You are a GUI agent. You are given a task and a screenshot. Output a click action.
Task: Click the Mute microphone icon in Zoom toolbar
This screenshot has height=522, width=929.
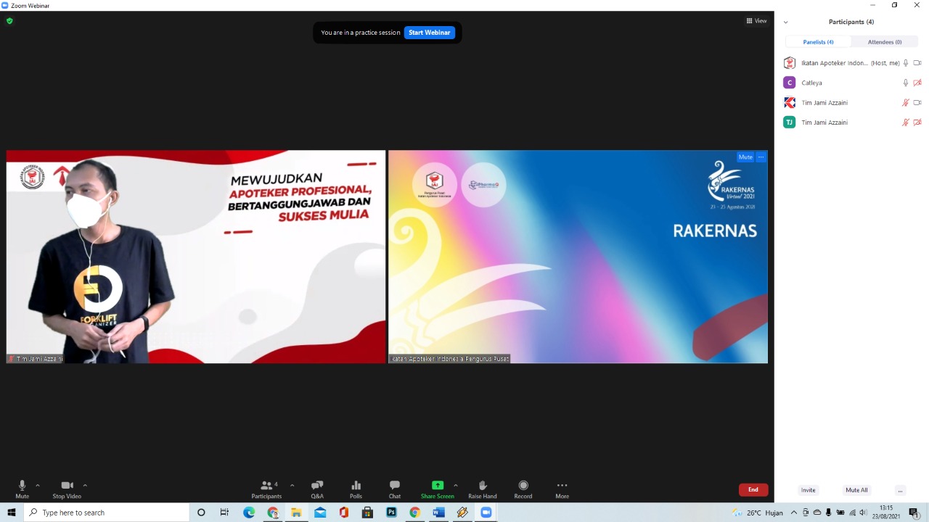(22, 485)
